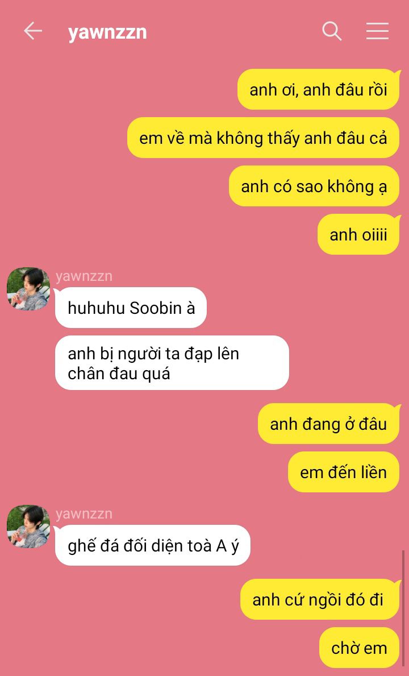Select 'ghế đá đối diện toà A' message
The width and height of the screenshot is (409, 676).
[x=152, y=545]
